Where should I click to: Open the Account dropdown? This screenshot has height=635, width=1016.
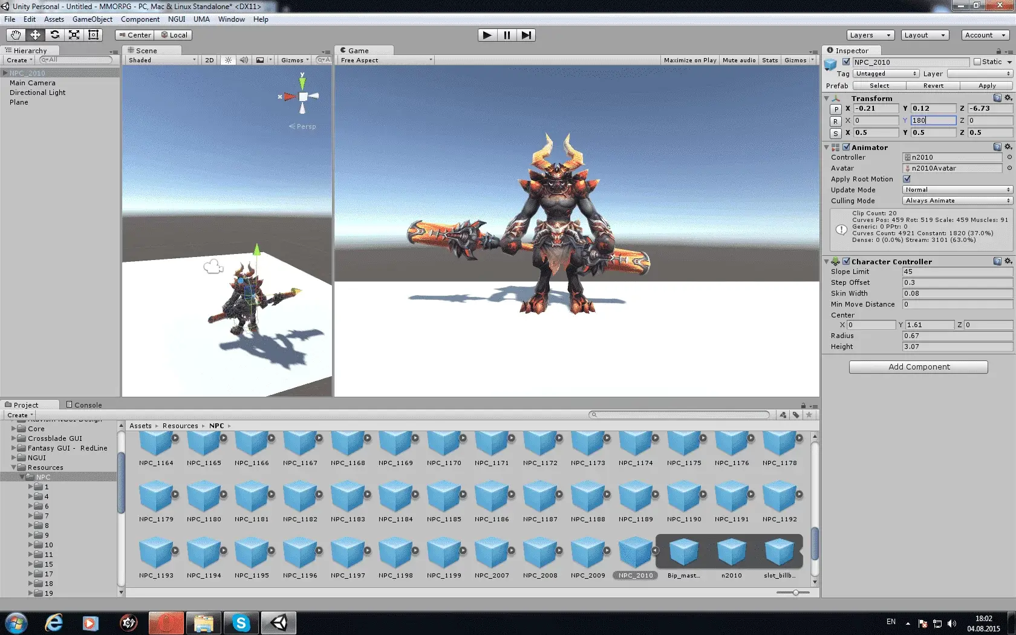(x=986, y=35)
